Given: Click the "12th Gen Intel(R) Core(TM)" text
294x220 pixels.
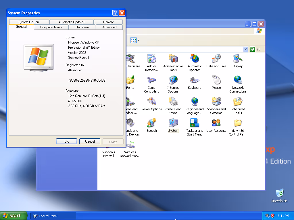Looking at the screenshot, I should pos(87,96).
